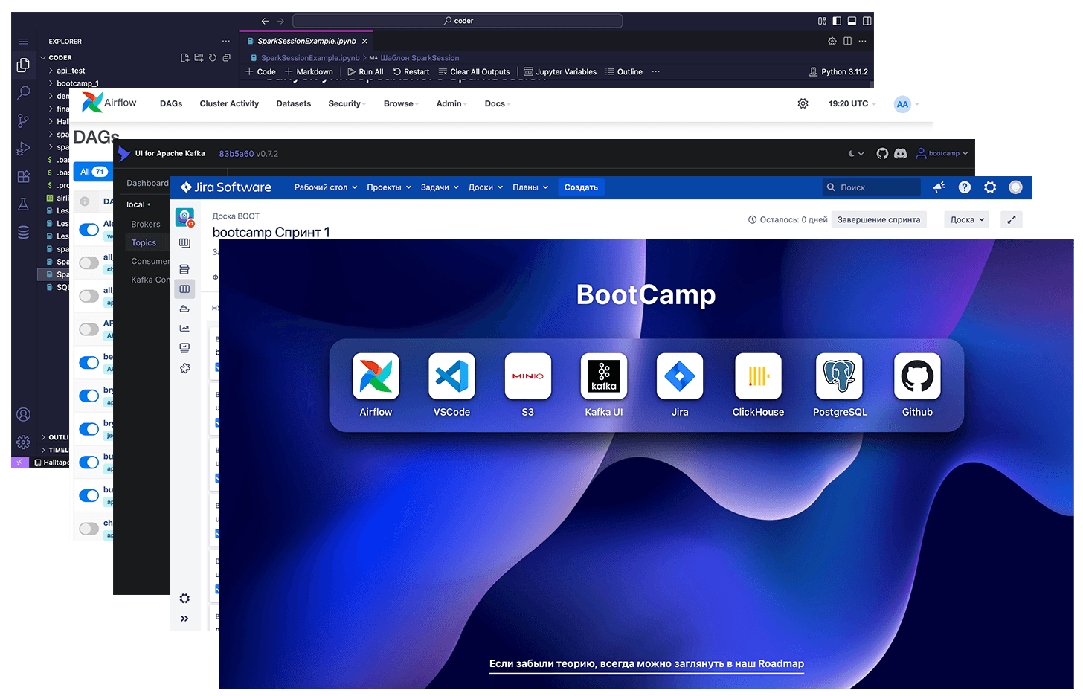1083x696 pixels.
Task: Launch VSCode from the BootCamp panel
Action: (x=451, y=377)
